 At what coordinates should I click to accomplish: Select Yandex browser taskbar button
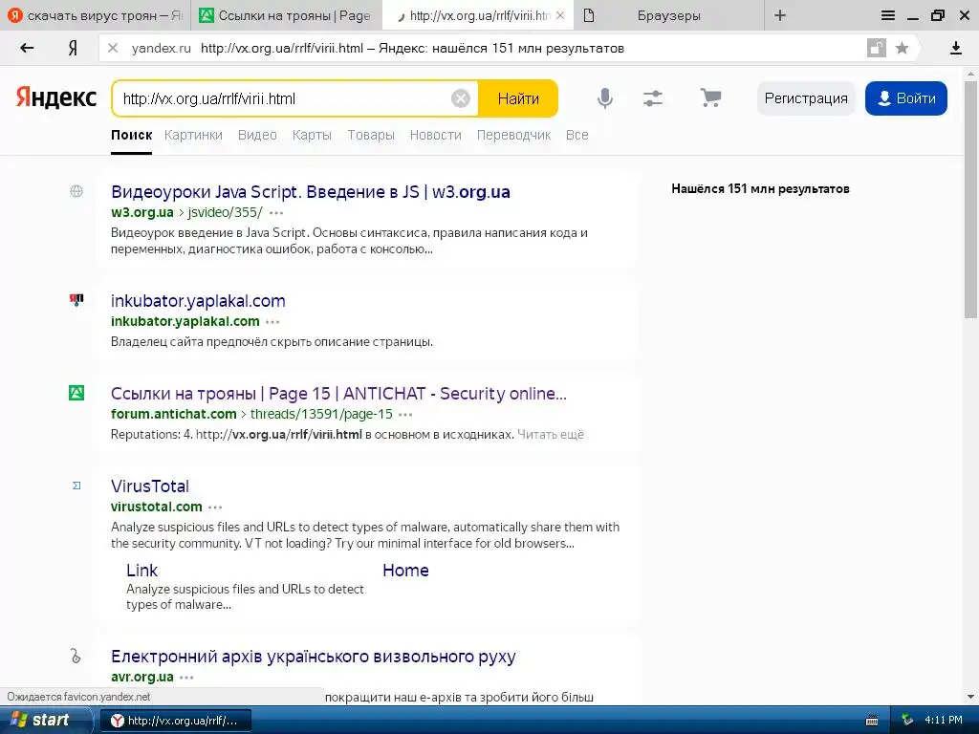pos(176,721)
